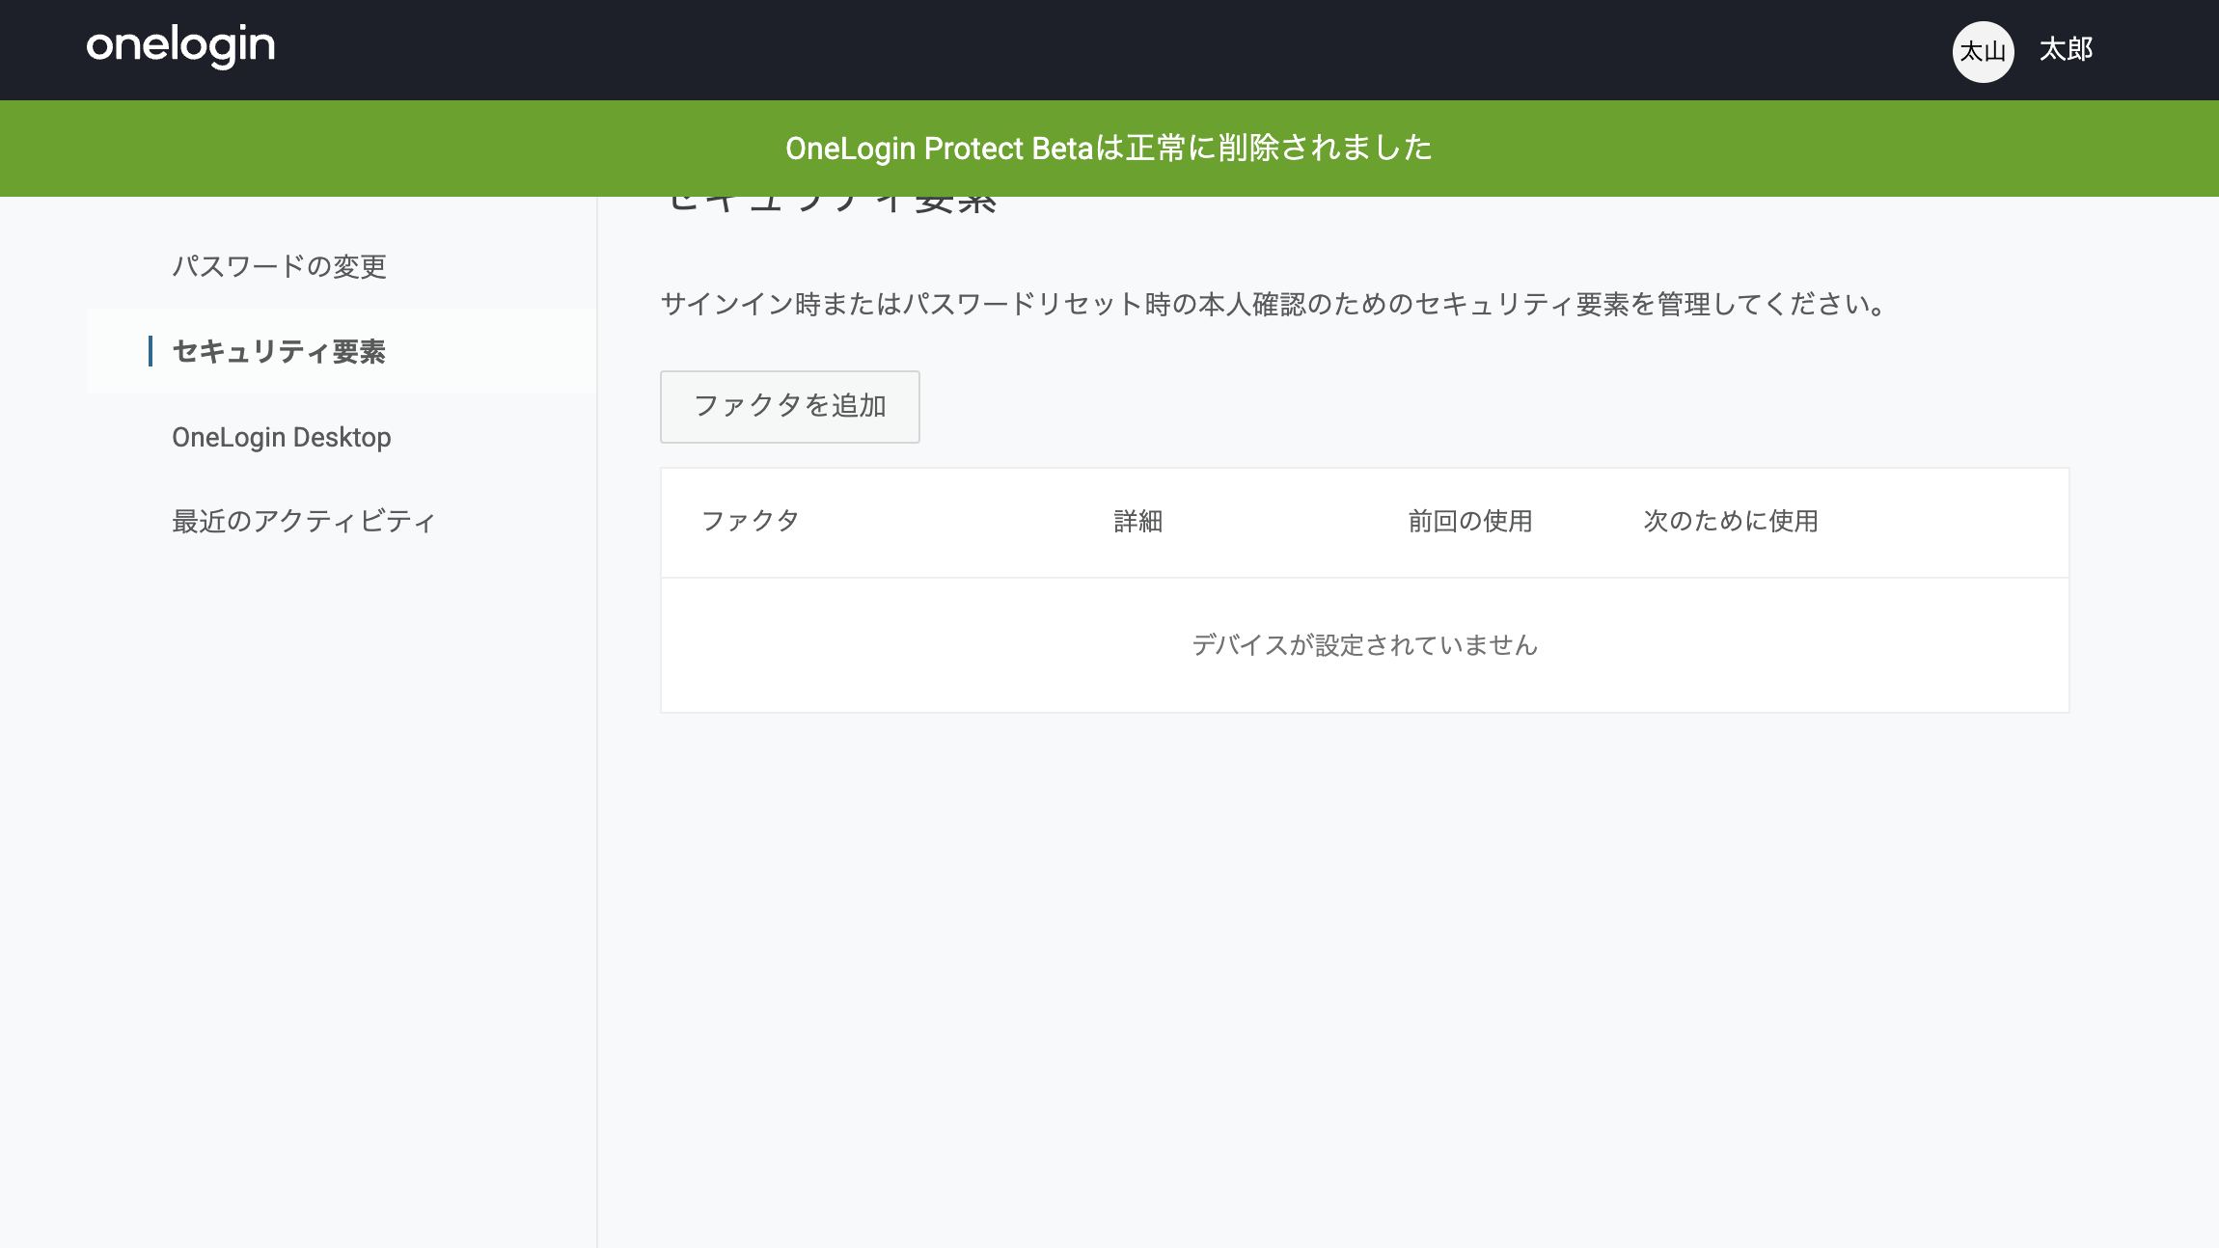The height and width of the screenshot is (1248, 2219).
Task: Open パスワードの変更 in sidebar
Action: click(x=279, y=266)
